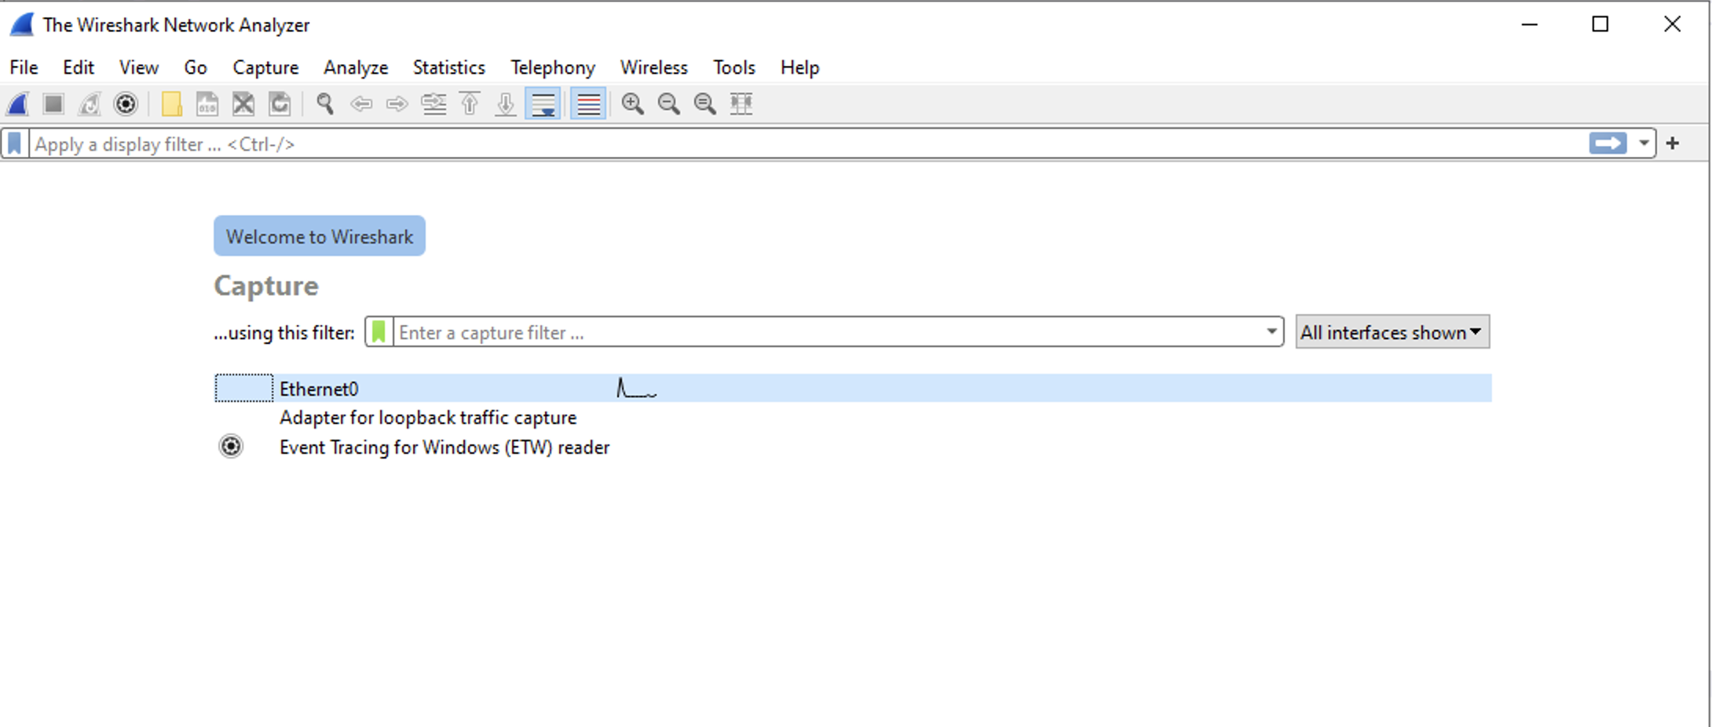Maximize the Wireshark window
Screen dimensions: 1712x727
1600,24
